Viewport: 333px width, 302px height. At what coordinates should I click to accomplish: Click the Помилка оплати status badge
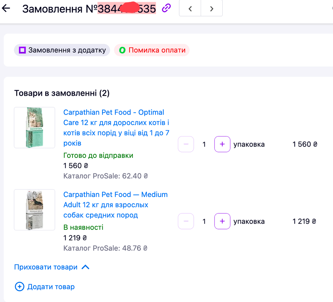tap(152, 50)
